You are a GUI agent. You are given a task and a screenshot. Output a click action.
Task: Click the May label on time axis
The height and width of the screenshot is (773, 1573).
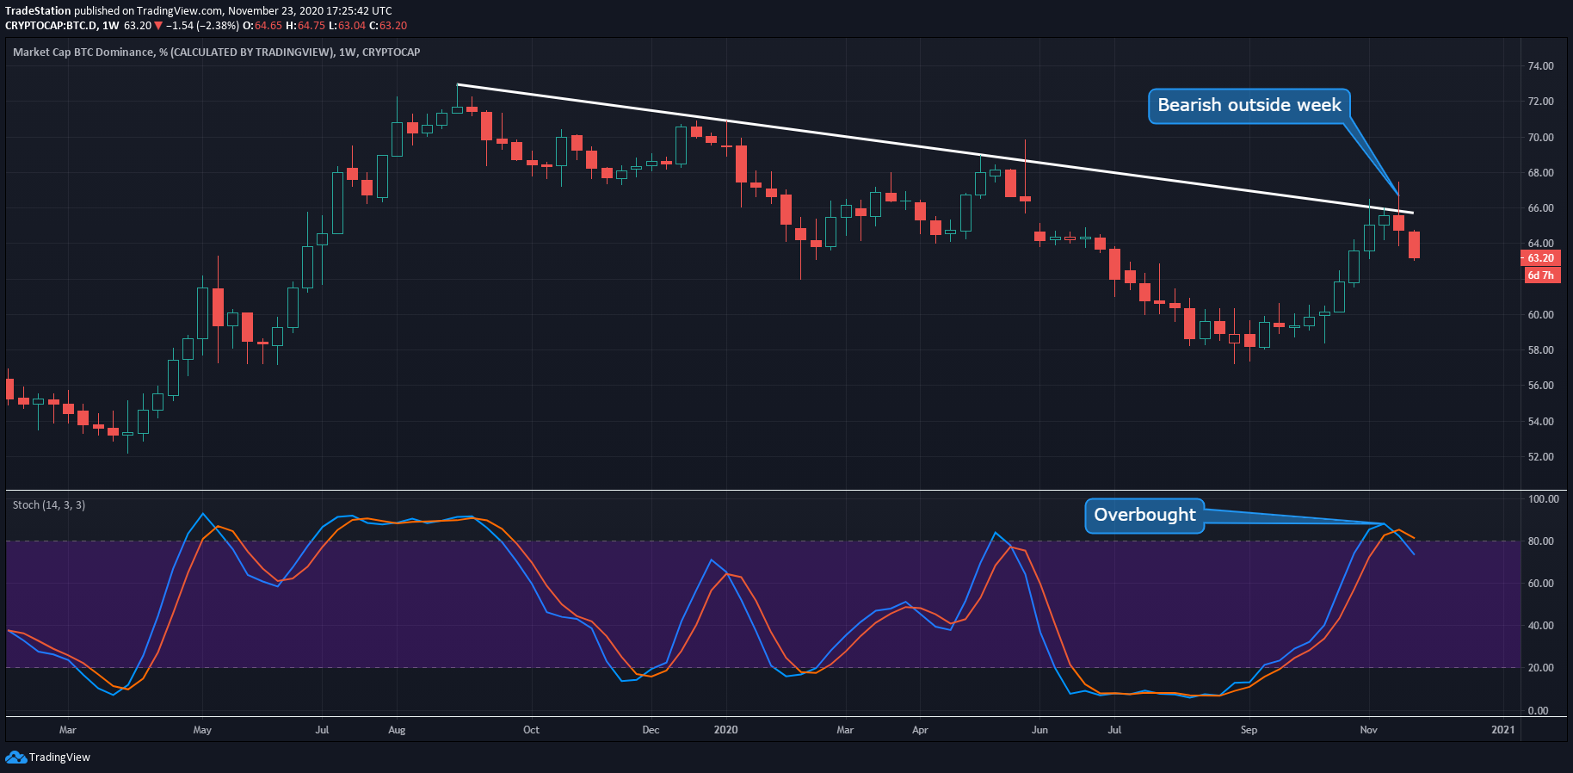tap(202, 730)
